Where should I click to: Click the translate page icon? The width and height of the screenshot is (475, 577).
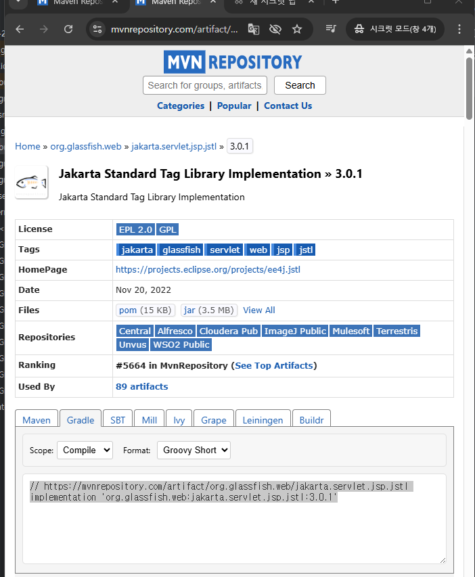coord(254,29)
